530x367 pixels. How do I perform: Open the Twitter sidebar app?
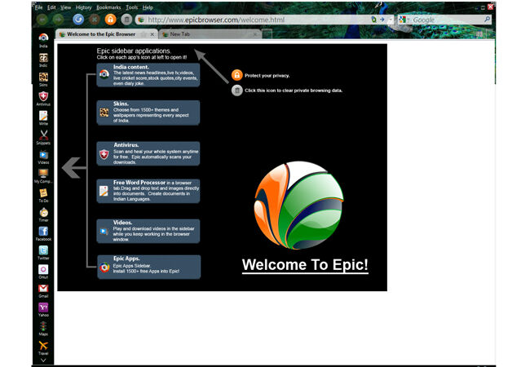point(43,253)
